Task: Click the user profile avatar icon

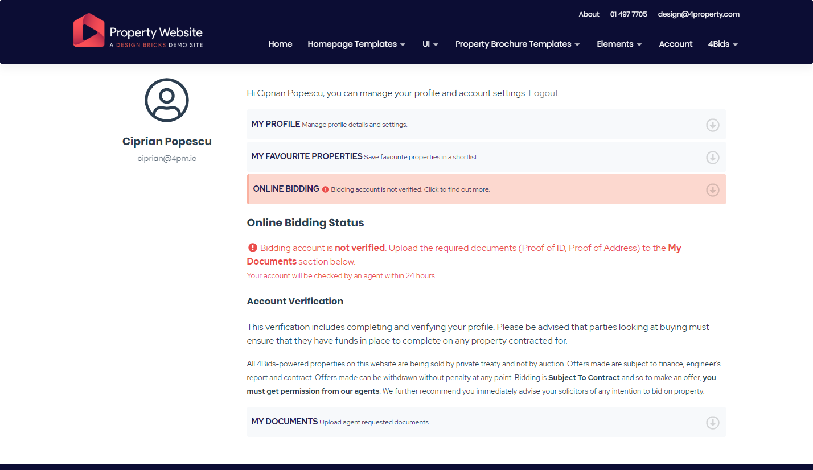Action: click(x=167, y=100)
